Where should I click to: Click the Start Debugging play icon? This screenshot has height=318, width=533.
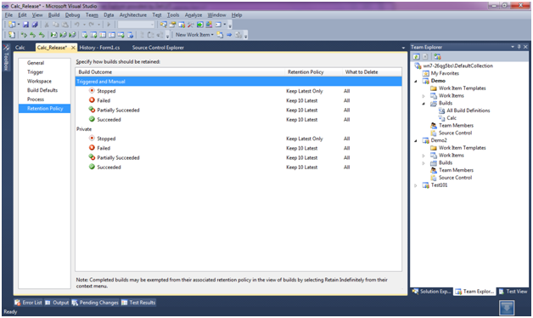[109, 25]
